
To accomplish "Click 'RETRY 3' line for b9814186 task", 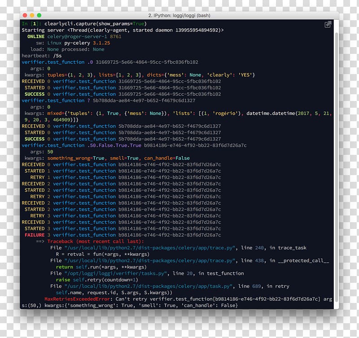I will (126, 216).
